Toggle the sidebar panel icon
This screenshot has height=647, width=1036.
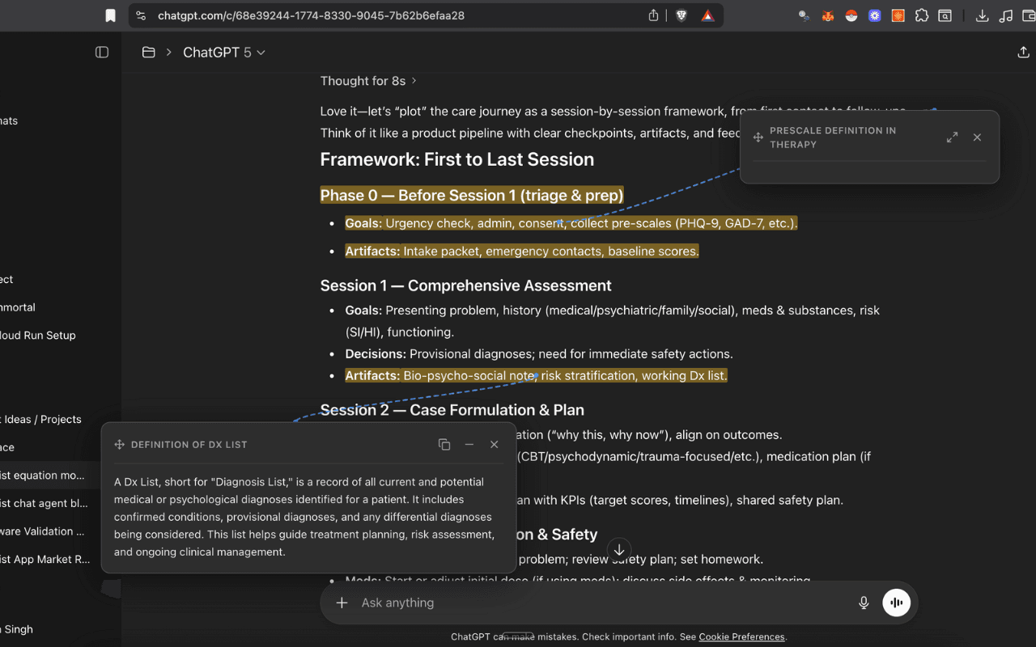[102, 53]
